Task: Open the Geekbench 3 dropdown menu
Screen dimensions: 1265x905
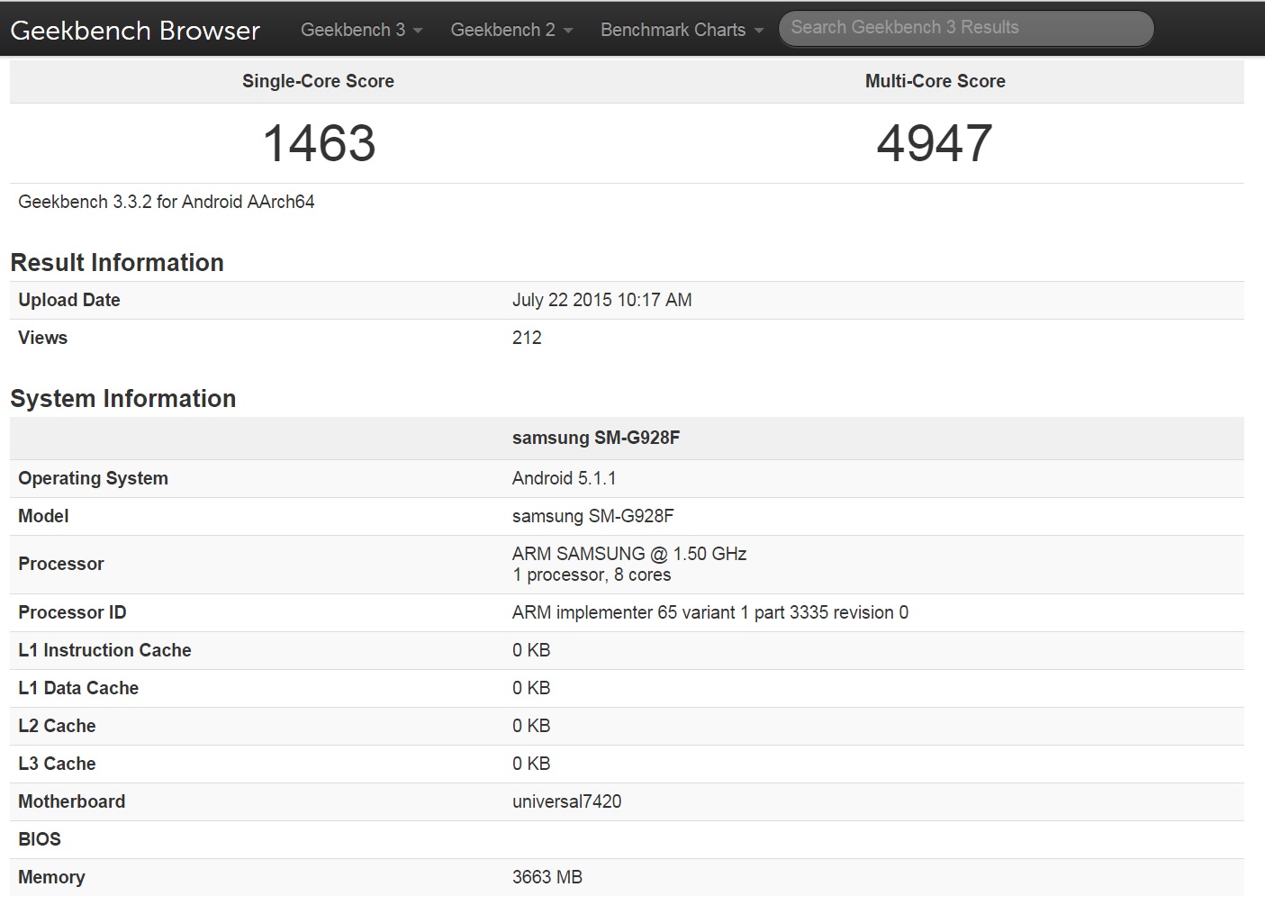Action: coord(361,30)
